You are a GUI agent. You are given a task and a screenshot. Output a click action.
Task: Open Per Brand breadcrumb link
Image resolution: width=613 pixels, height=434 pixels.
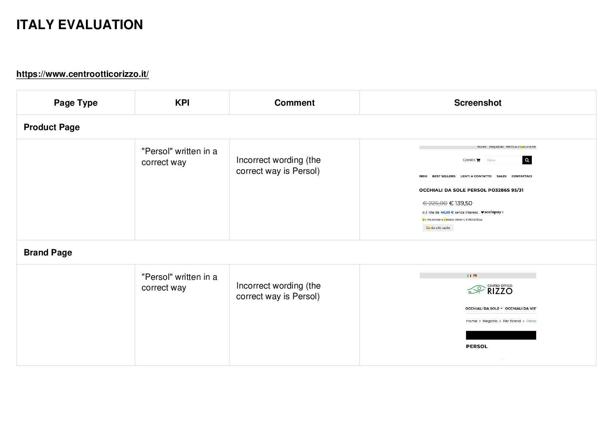512,321
